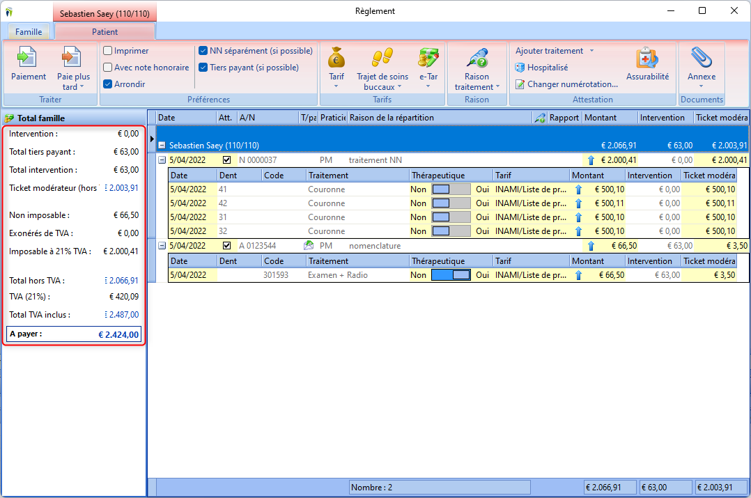Click blue arrow on nomenclature row
Viewport: 751px width, 498px height.
[x=591, y=246]
